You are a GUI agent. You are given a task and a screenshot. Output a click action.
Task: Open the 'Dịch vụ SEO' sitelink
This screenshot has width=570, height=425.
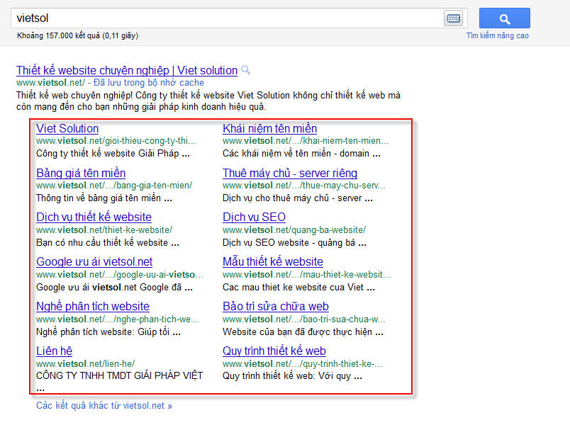coord(254,217)
